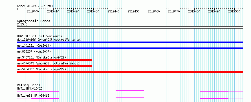Screen dimensions: 251x102
Task: Select ruler position 2319480
Action: [194, 11]
